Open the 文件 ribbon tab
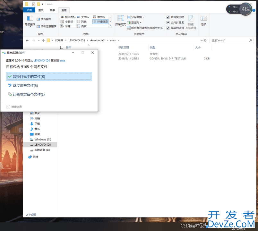Viewport: 258px width, 231px height. [x=29, y=10]
